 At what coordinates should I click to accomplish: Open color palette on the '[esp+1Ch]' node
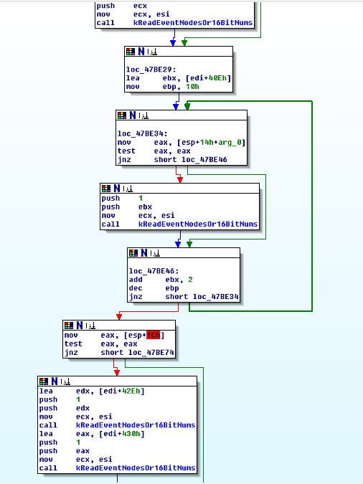tap(69, 326)
